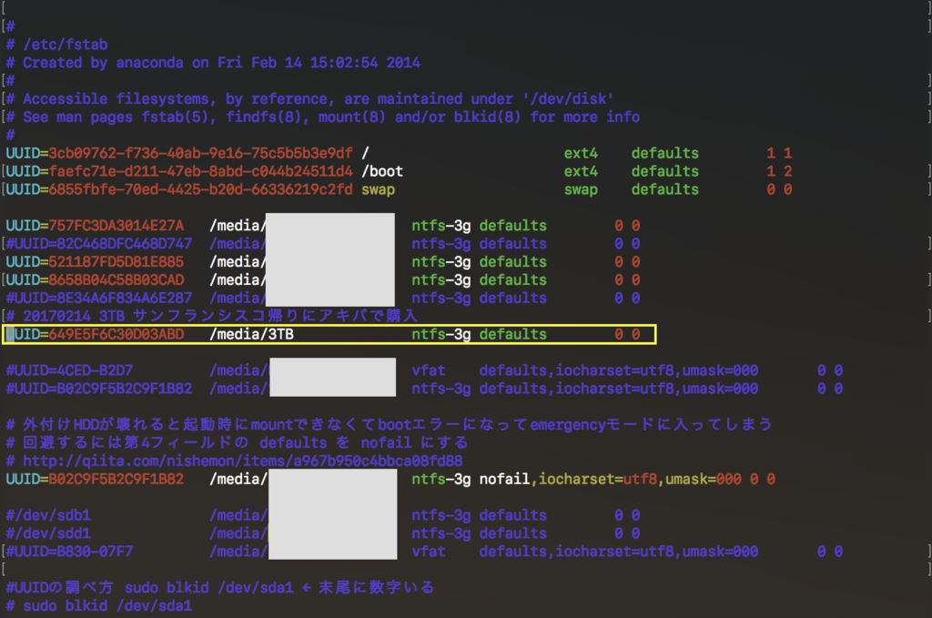Click the '# /etc/fstab' comment line
Image resolution: width=932 pixels, height=618 pixels.
pyautogui.click(x=57, y=45)
